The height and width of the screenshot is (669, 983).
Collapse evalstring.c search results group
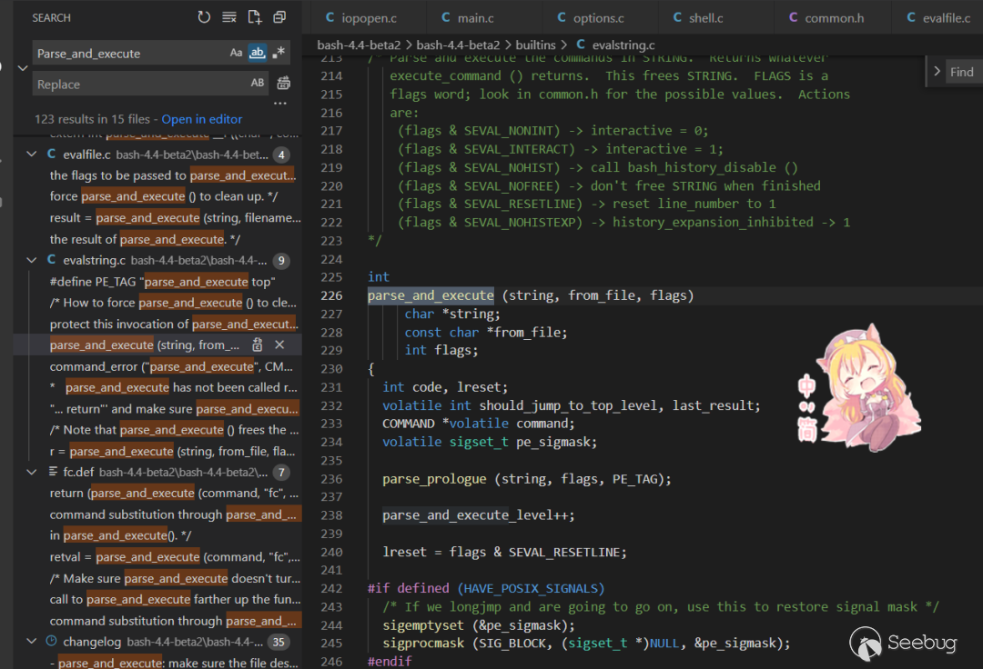[x=33, y=260]
